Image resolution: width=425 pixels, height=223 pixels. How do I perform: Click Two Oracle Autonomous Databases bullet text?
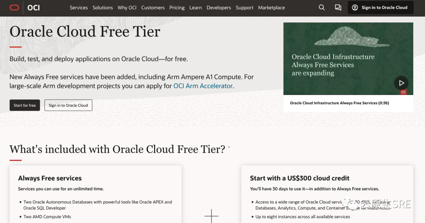[98, 205]
